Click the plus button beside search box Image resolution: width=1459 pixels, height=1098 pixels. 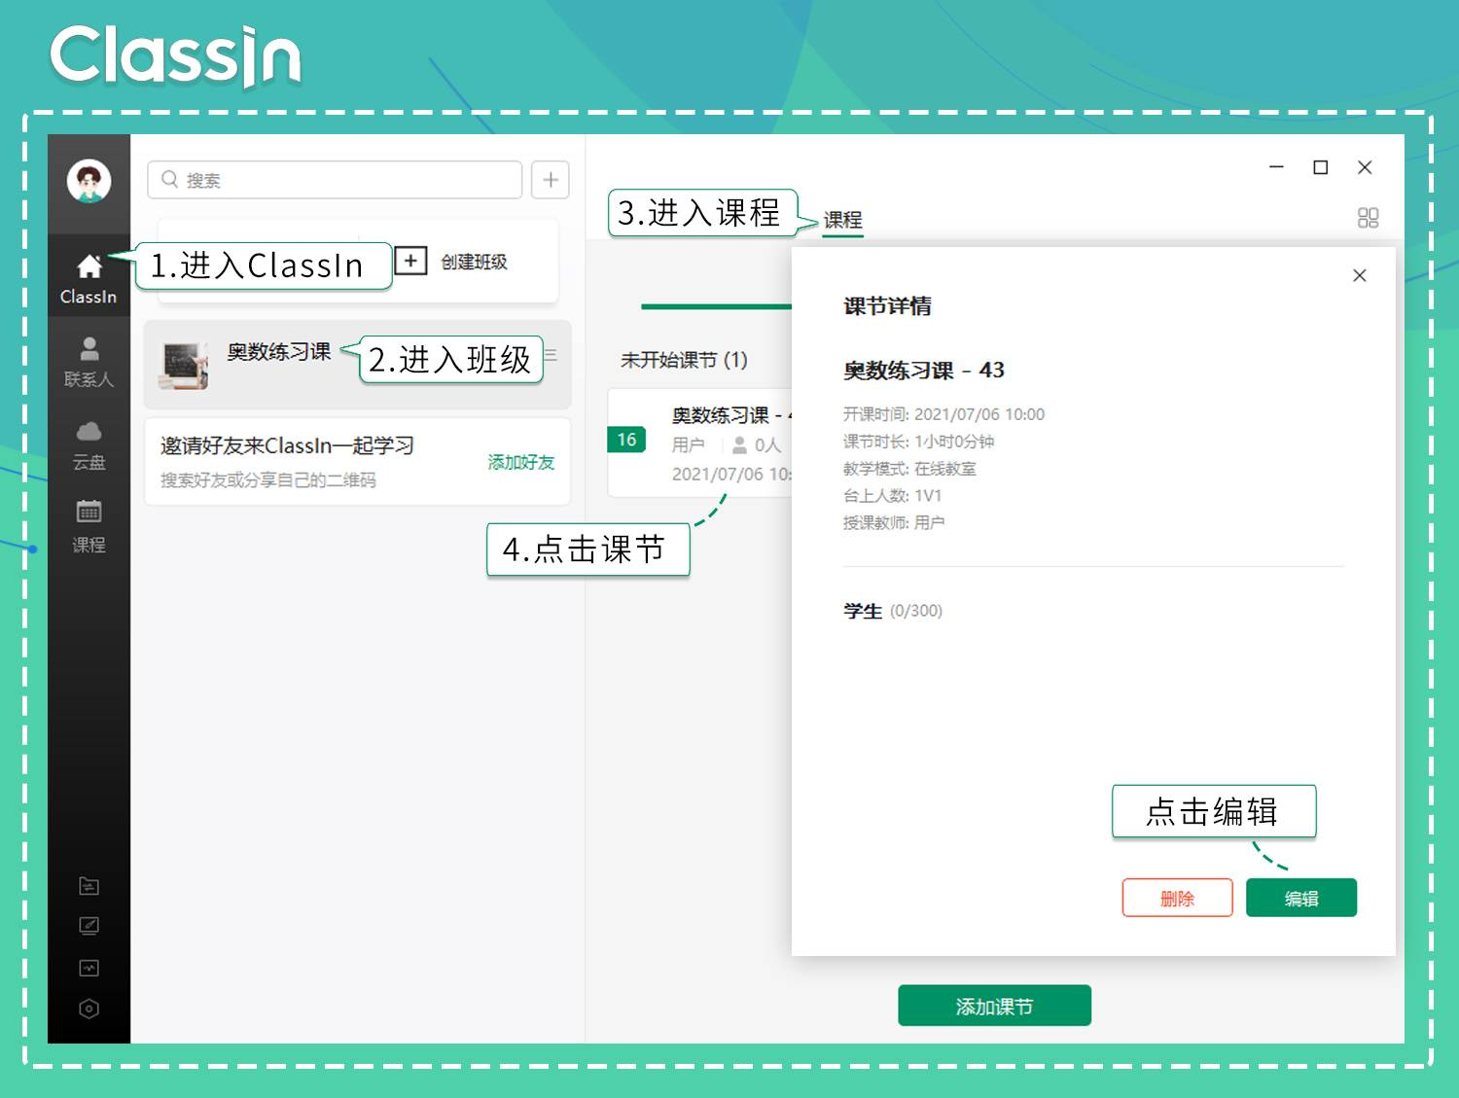coord(551,180)
